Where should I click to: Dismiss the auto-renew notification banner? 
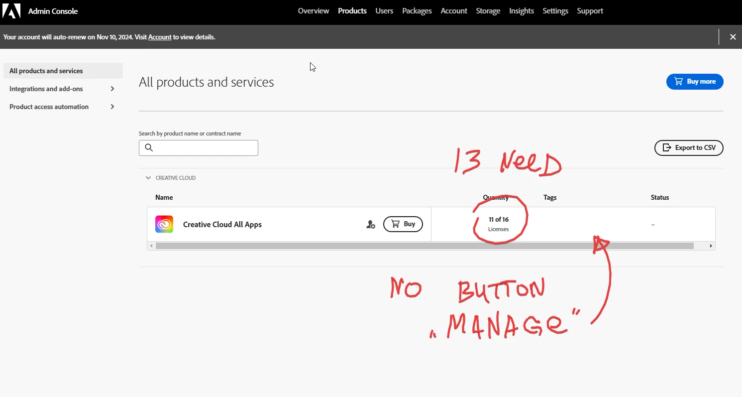point(733,37)
